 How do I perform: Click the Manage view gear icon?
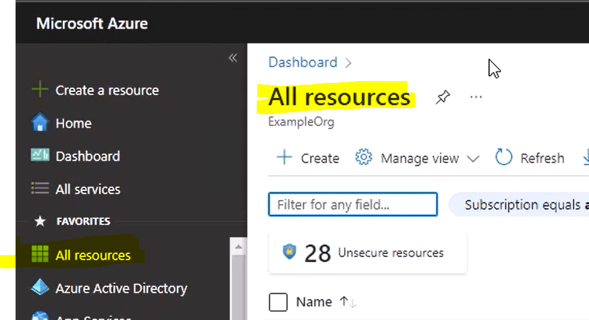click(363, 157)
